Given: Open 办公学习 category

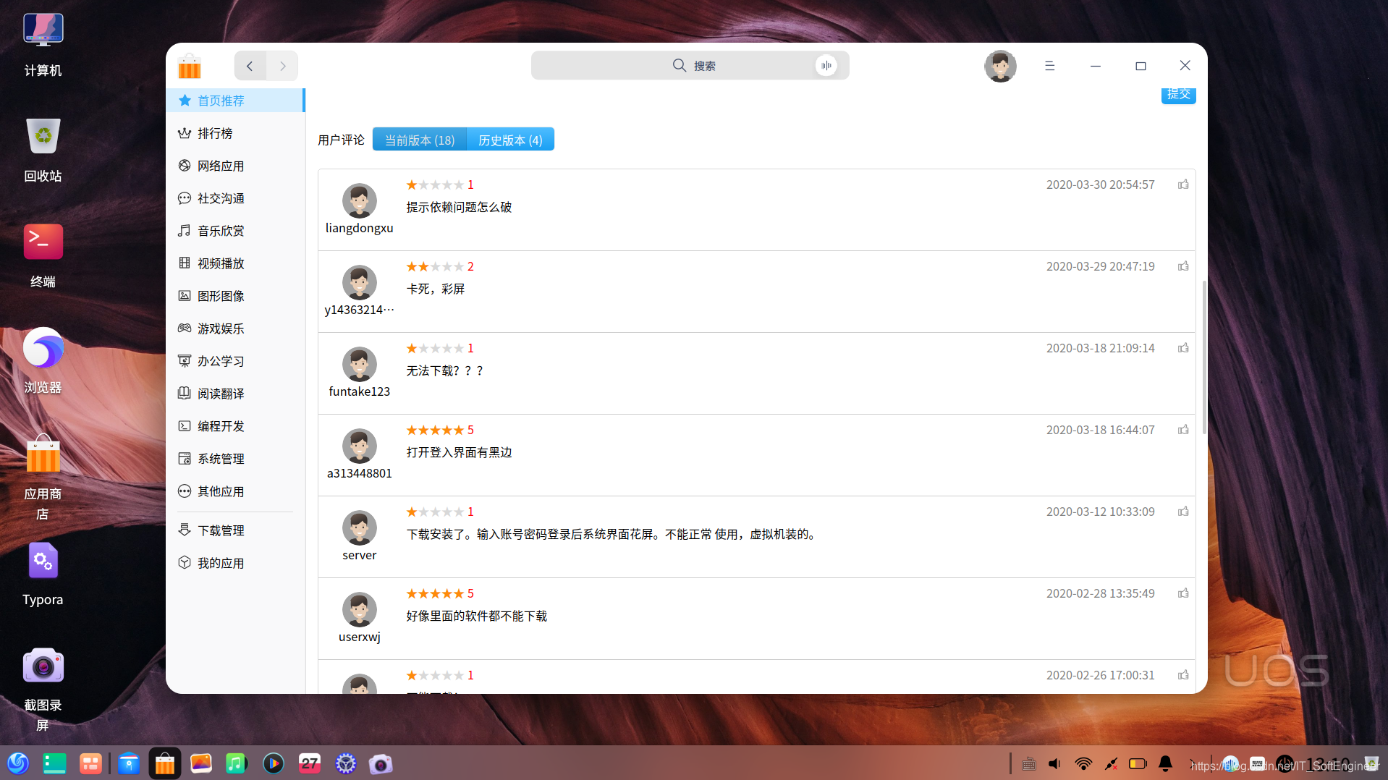Looking at the screenshot, I should click(x=235, y=361).
